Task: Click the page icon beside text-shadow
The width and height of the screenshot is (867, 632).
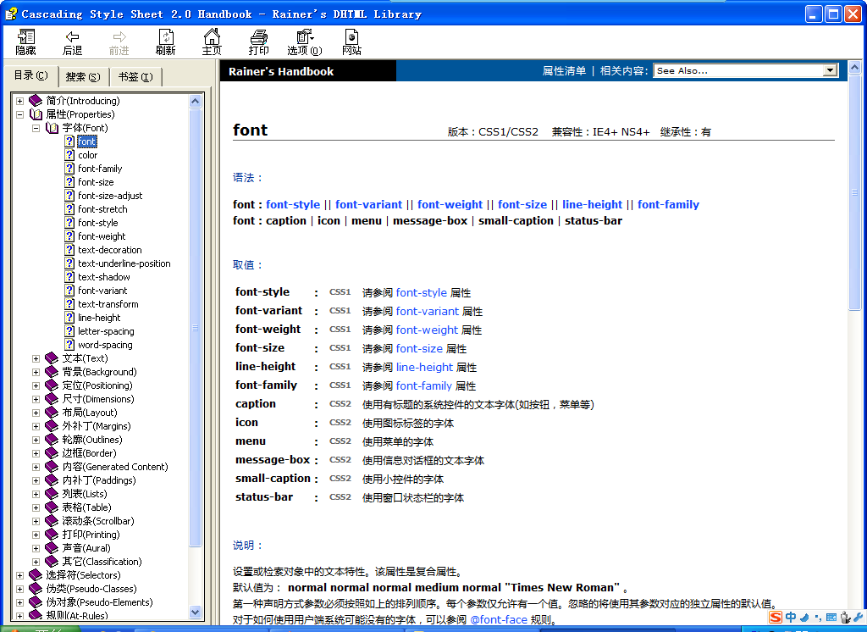Action: pyautogui.click(x=69, y=277)
